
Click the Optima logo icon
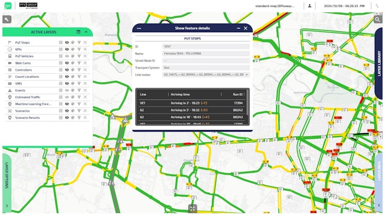pos(8,6)
